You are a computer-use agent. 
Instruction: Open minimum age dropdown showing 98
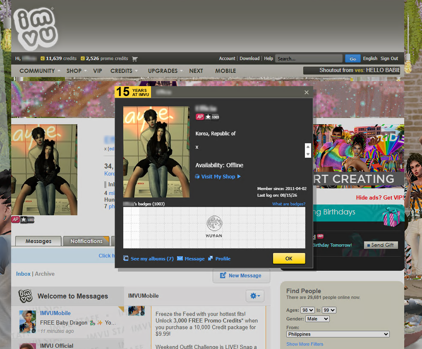(x=307, y=310)
